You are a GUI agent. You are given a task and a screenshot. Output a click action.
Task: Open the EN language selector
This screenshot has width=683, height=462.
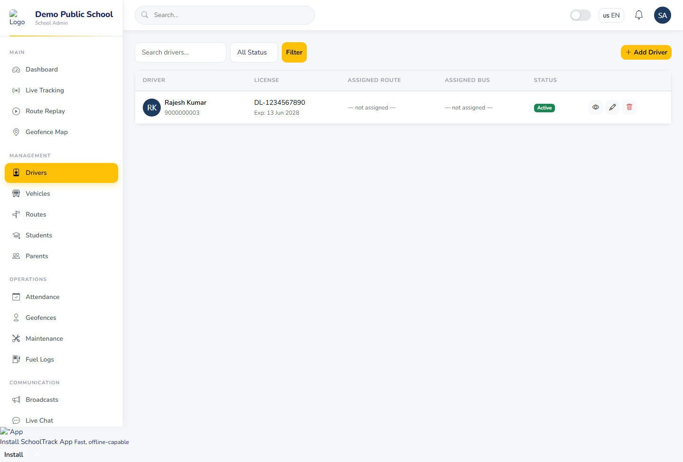[x=611, y=15]
